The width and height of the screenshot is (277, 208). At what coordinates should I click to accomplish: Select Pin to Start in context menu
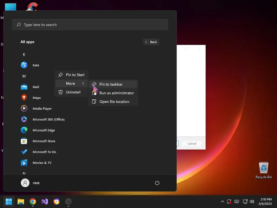(71, 75)
